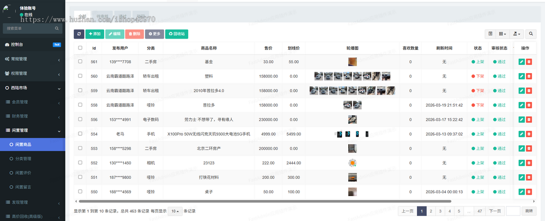Edit row 559 using the pencil icon
Image resolution: width=545 pixels, height=221 pixels.
pyautogui.click(x=521, y=91)
